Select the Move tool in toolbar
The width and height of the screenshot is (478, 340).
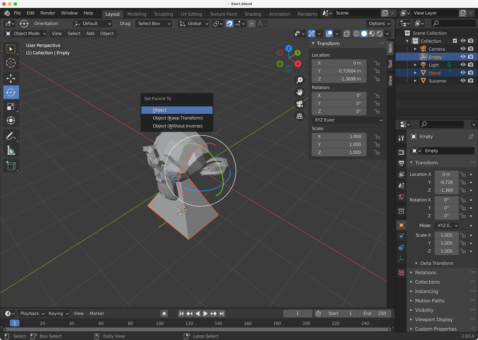[11, 78]
